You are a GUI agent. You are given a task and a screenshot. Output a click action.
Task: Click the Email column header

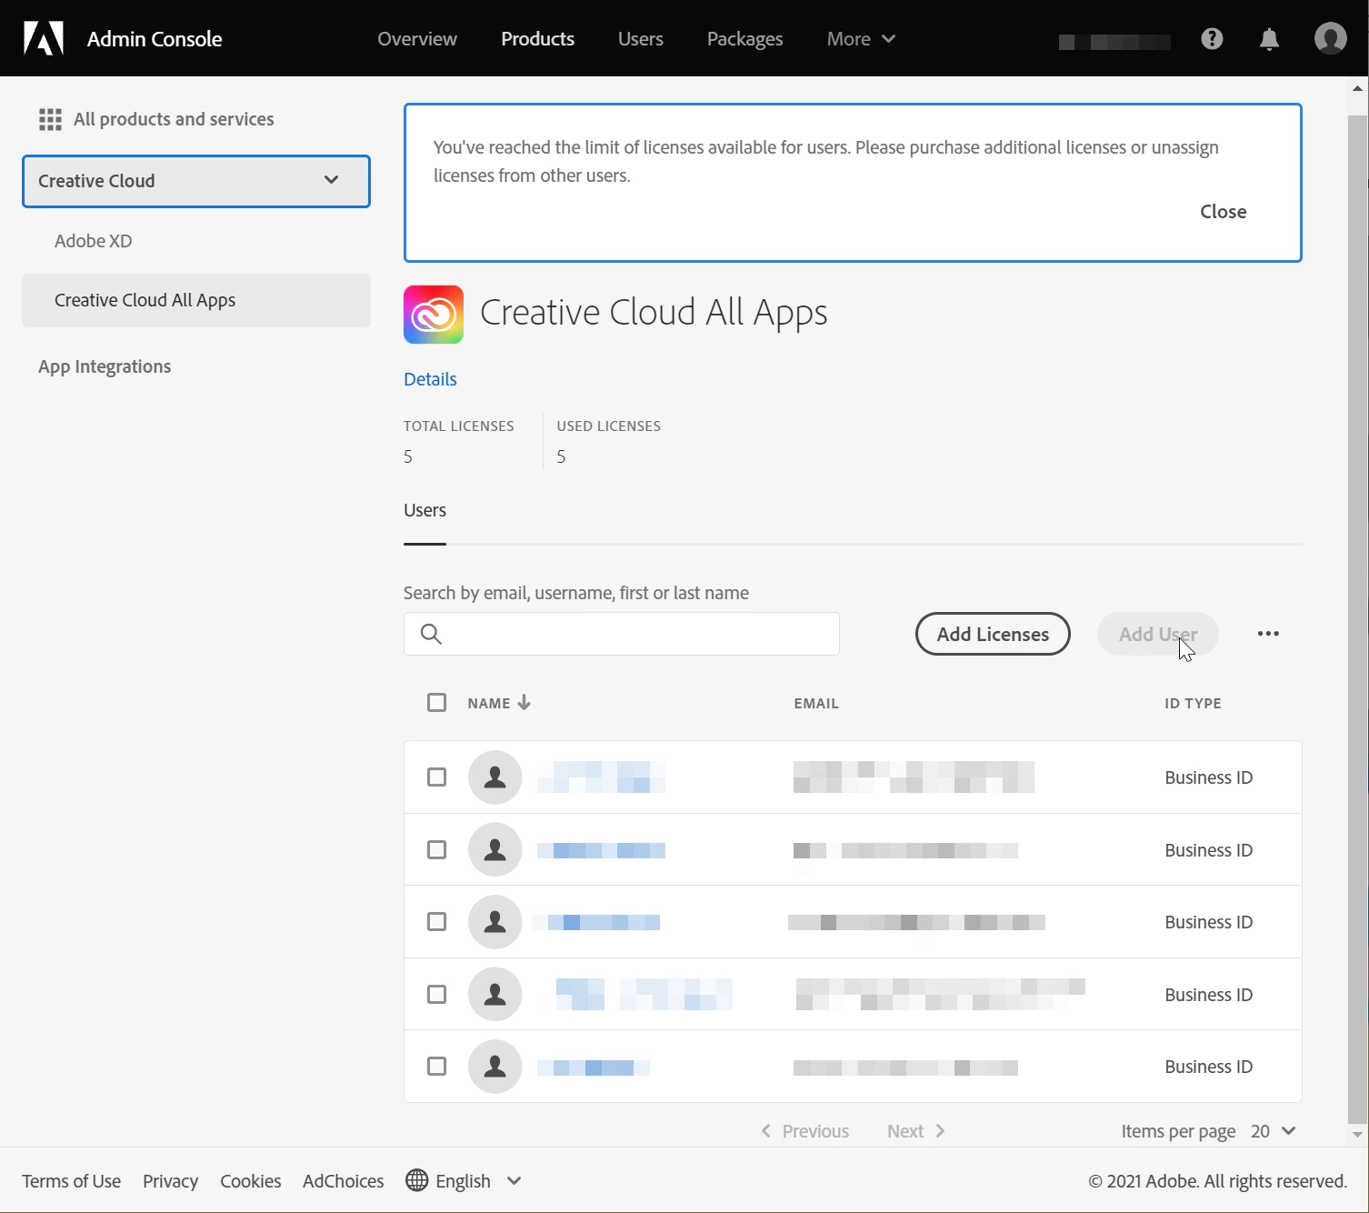(x=816, y=703)
